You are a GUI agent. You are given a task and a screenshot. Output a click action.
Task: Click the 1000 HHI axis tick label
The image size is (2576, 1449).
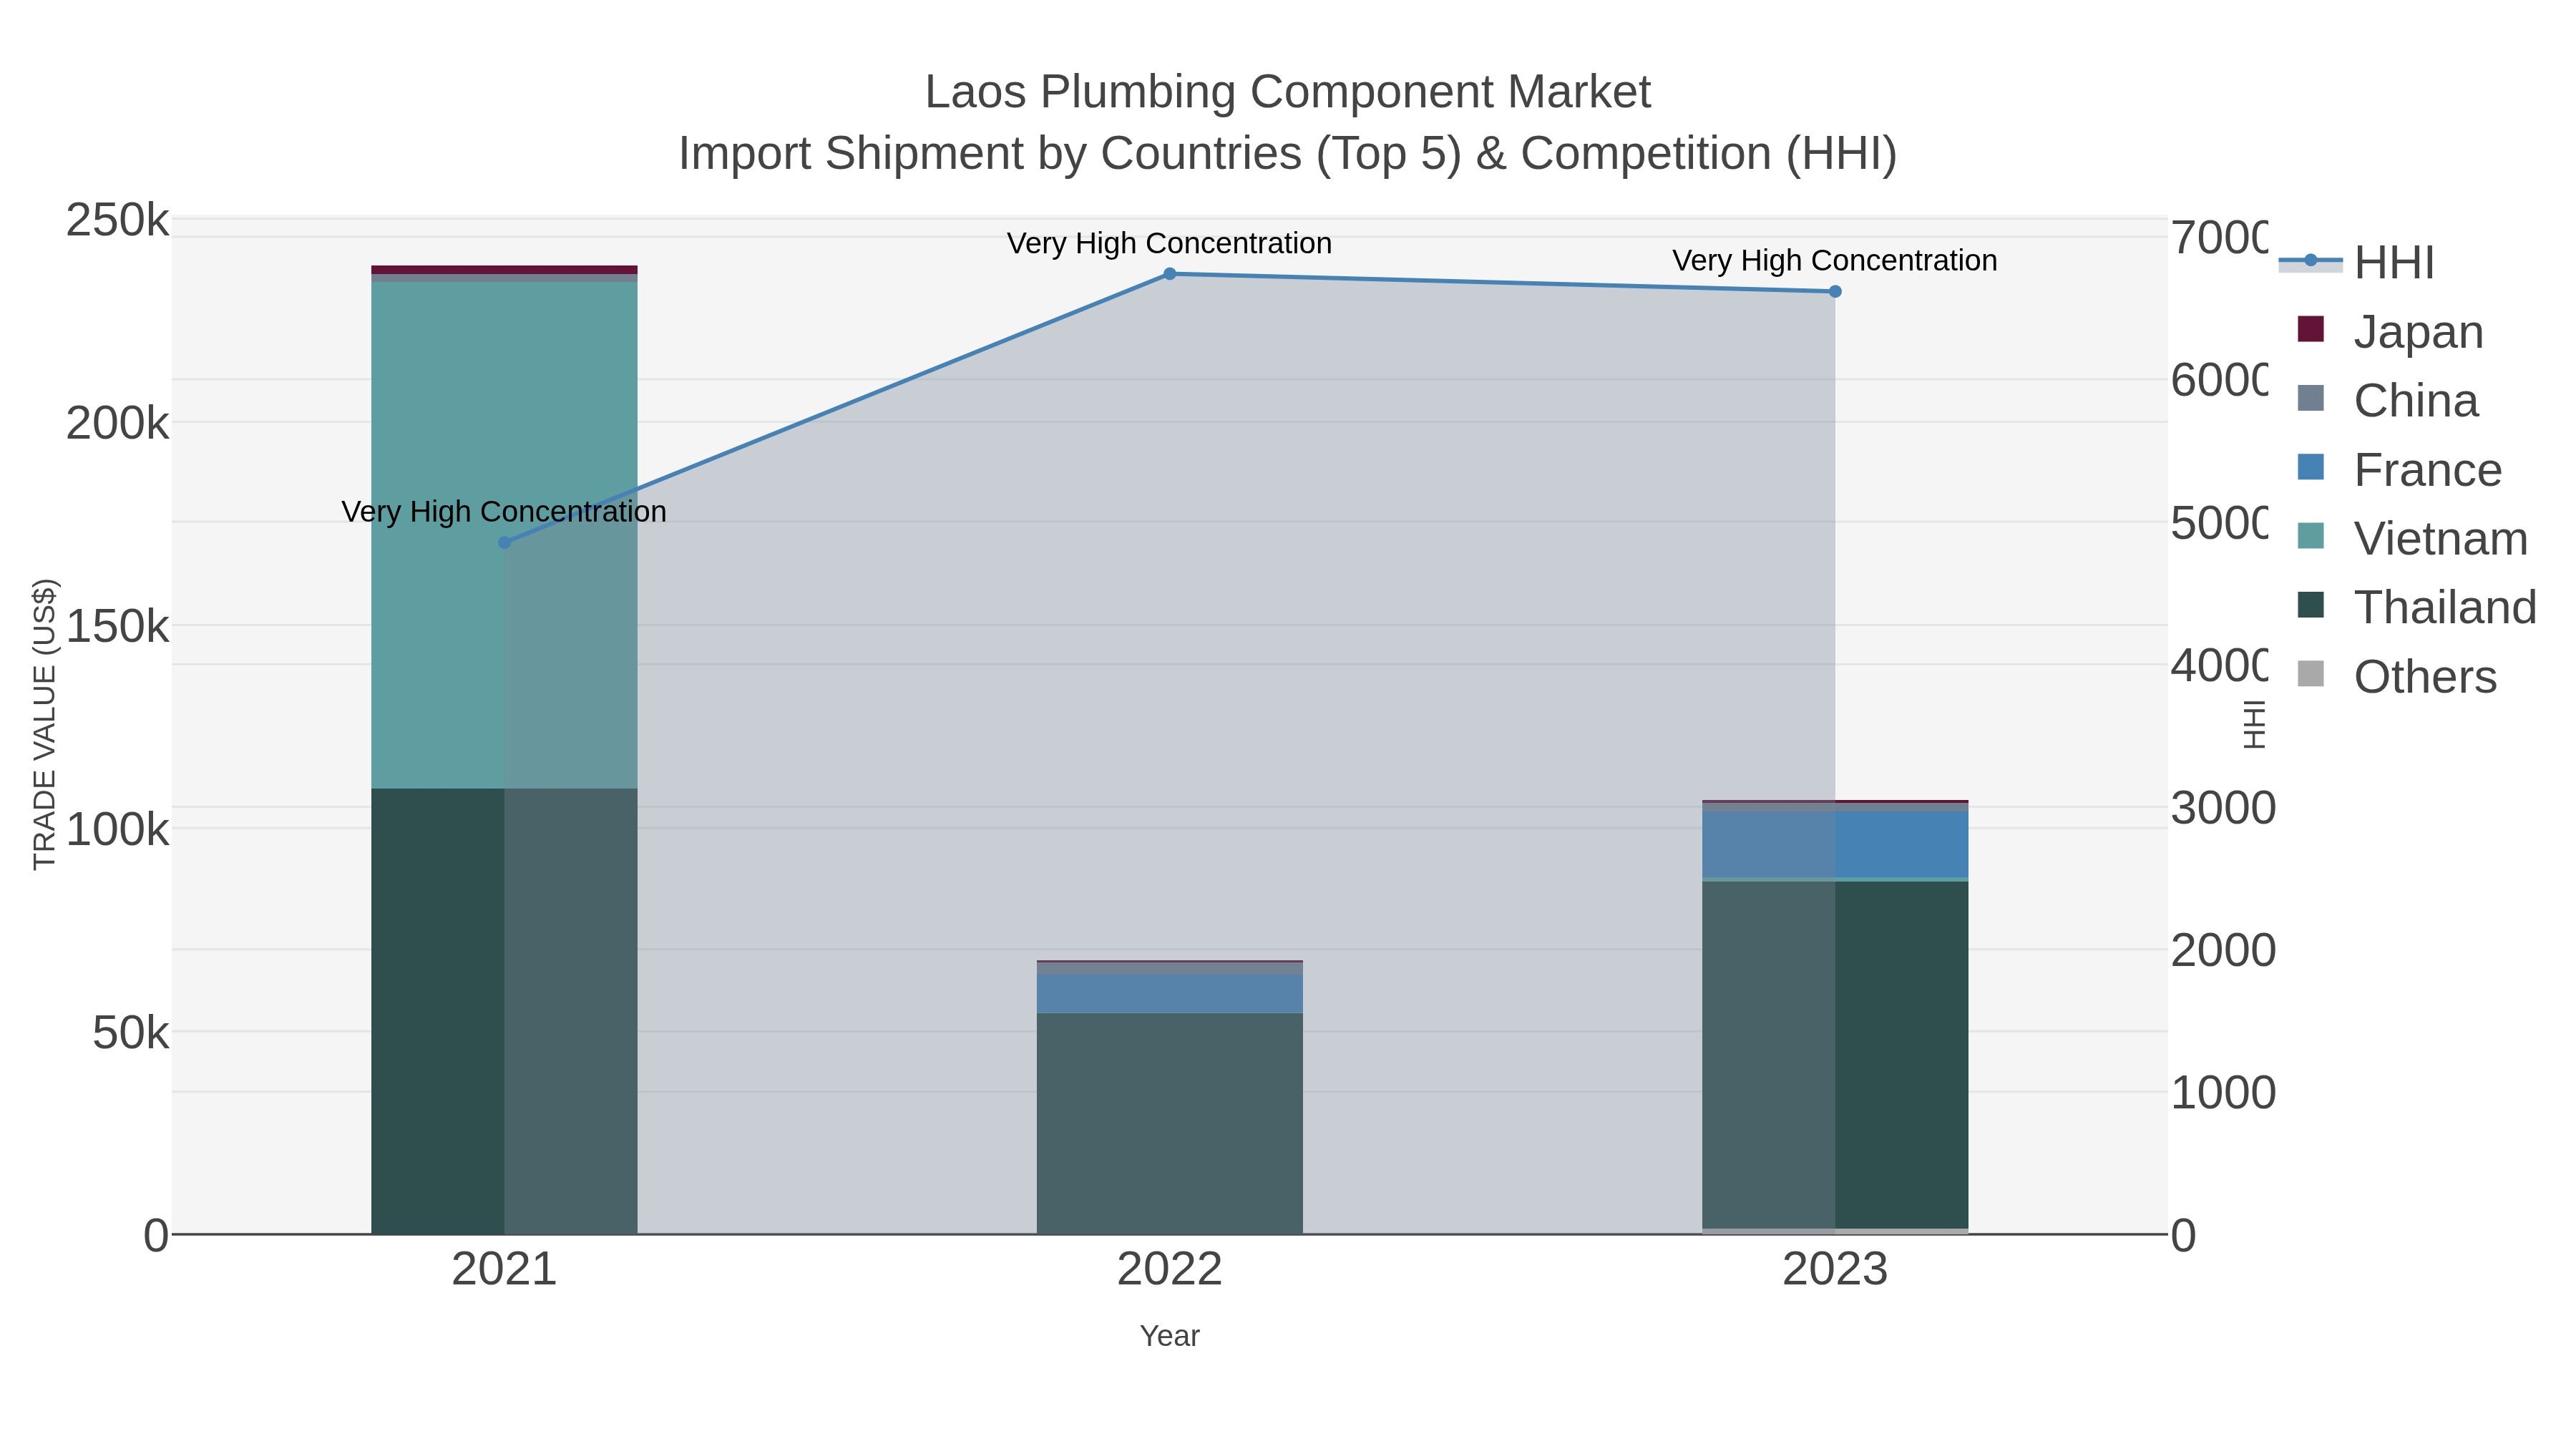[2223, 1093]
